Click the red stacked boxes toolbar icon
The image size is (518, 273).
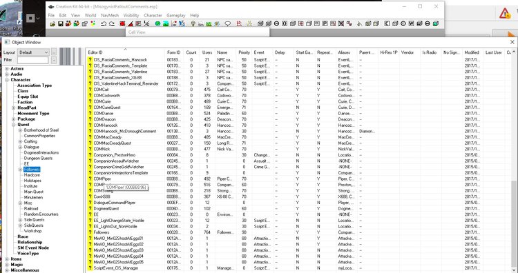tap(68, 23)
